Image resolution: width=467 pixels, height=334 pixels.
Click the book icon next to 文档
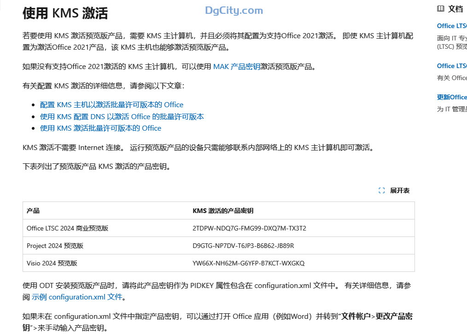[441, 9]
